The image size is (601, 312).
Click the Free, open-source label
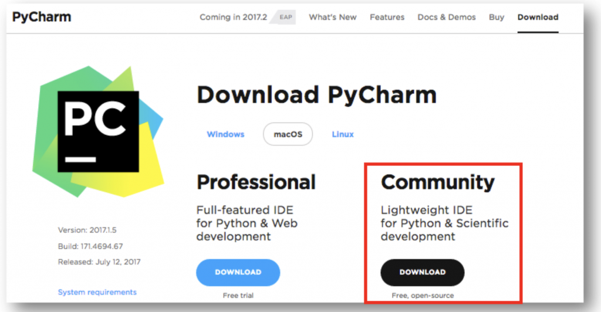coord(423,296)
